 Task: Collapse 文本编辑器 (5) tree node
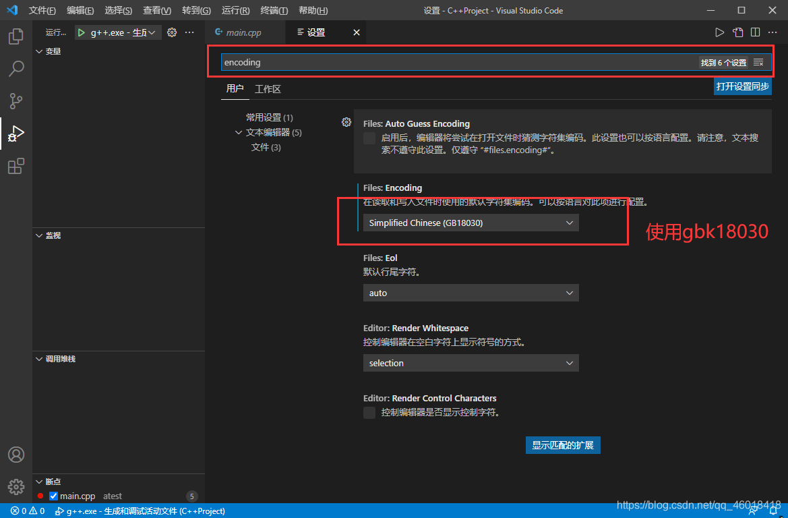coord(239,132)
